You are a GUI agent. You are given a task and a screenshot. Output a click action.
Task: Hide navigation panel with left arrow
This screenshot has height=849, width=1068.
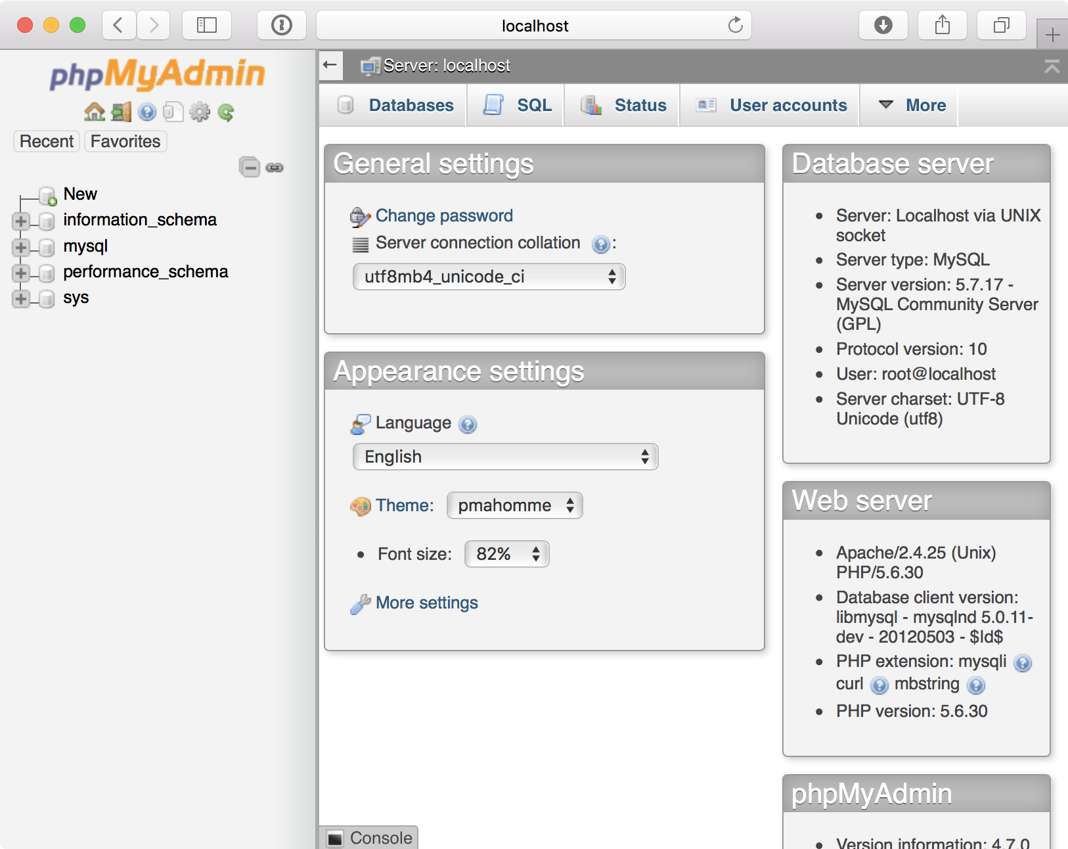pos(330,65)
